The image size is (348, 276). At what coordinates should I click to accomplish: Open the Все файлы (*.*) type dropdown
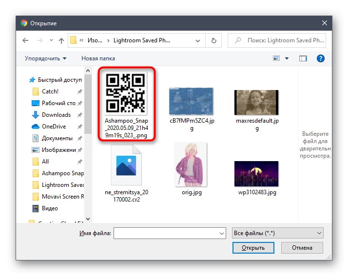coord(277,233)
